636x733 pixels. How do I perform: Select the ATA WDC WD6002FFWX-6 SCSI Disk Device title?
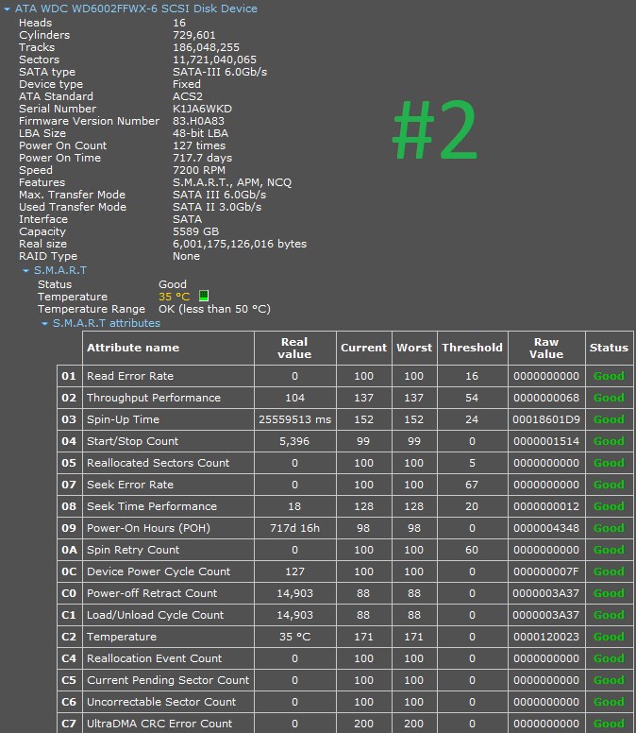136,9
